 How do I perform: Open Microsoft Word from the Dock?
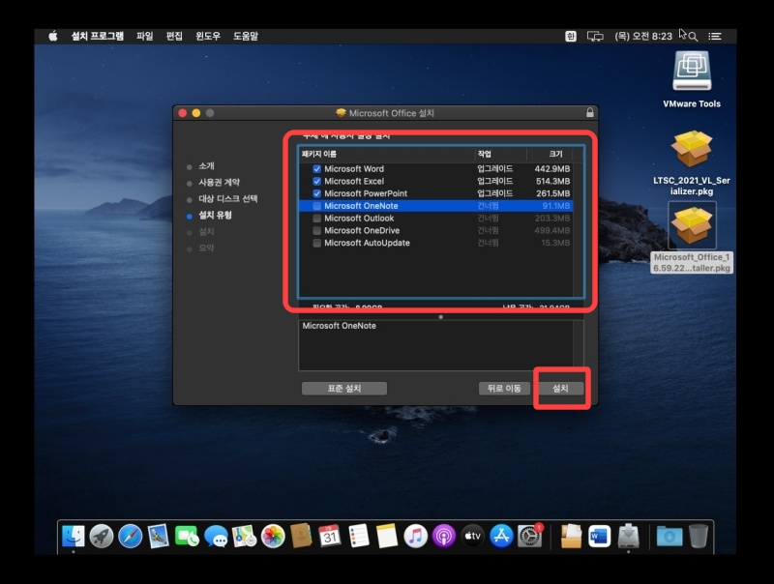click(600, 537)
